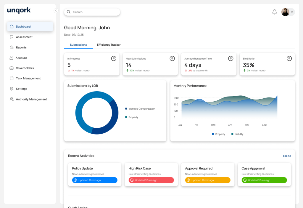Open Settings with the gear icon
Image resolution: width=303 pixels, height=208 pixels.
pos(12,89)
